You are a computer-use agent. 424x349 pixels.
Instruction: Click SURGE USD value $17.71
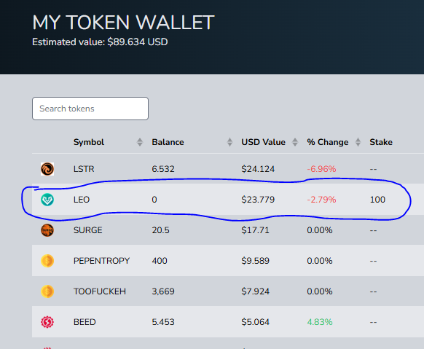click(255, 230)
